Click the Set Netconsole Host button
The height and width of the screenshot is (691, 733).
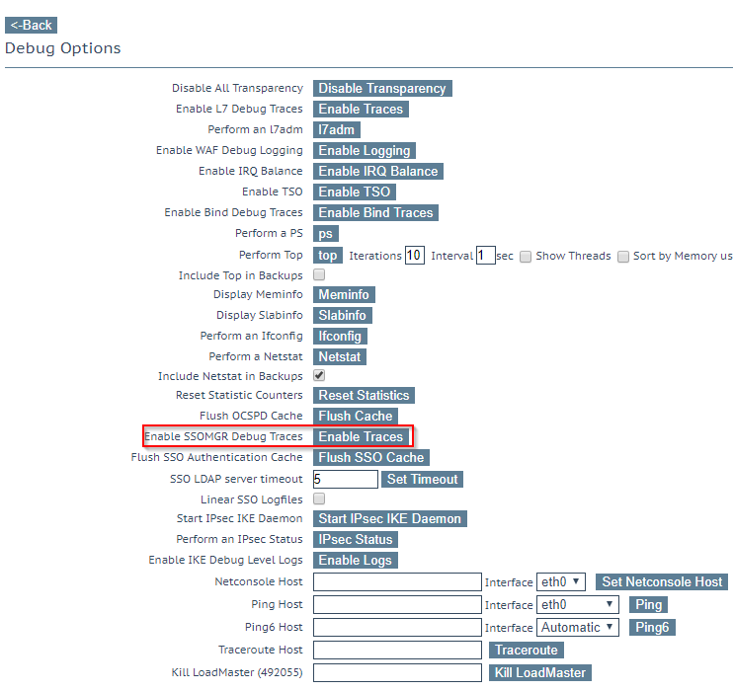(662, 582)
